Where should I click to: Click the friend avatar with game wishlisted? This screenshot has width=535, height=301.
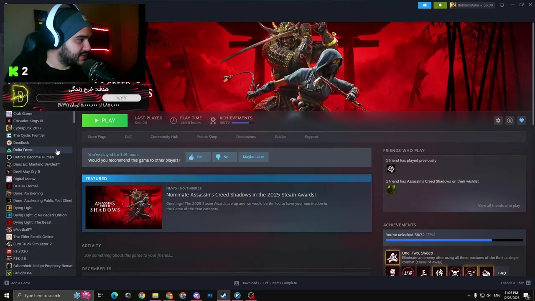click(x=391, y=190)
